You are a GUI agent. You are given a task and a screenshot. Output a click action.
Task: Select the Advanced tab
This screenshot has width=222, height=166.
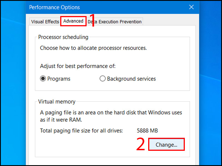coord(73,21)
